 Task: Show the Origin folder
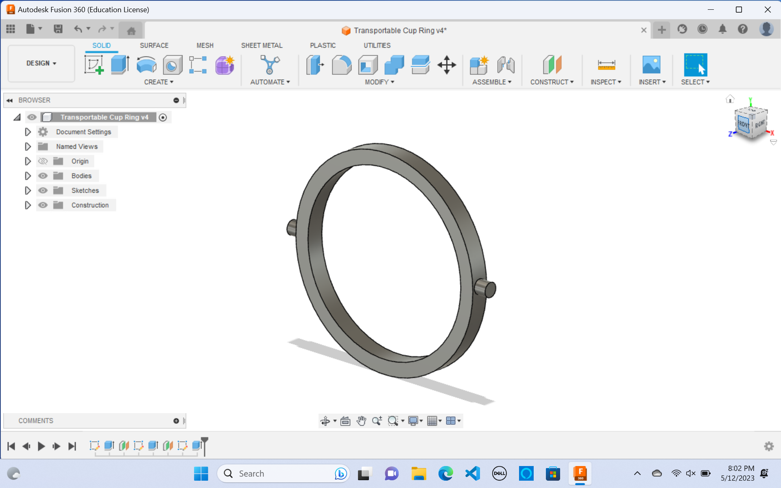pyautogui.click(x=43, y=161)
